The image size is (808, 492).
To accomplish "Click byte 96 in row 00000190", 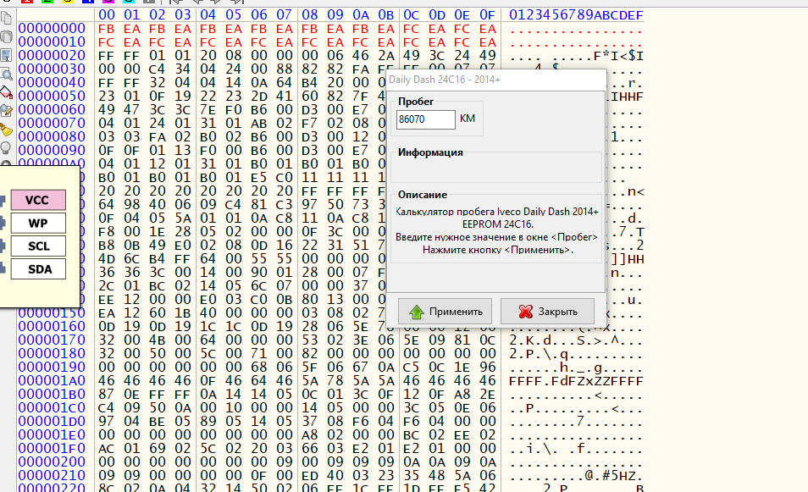I will 488,368.
